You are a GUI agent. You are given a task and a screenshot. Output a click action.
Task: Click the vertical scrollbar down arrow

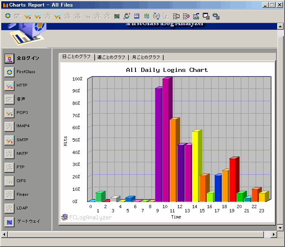[280, 228]
